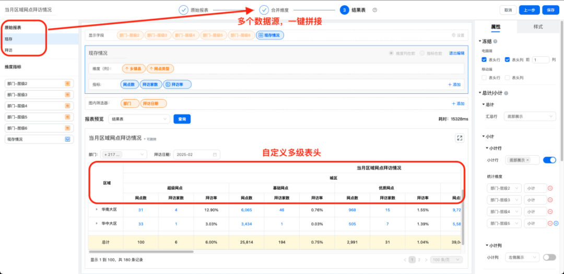This screenshot has width=564, height=274.
Task: Click dimension icon on 部门-层级4 item
Action: point(67,106)
